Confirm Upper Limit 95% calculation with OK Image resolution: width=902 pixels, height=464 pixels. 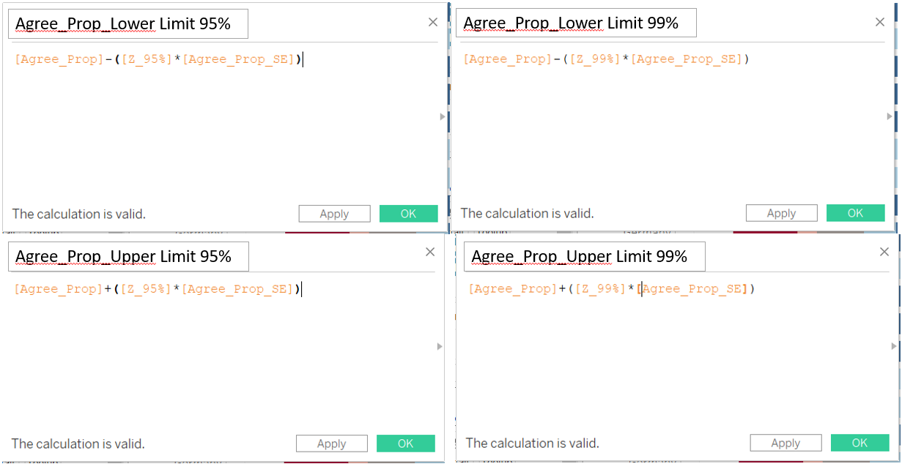[405, 444]
